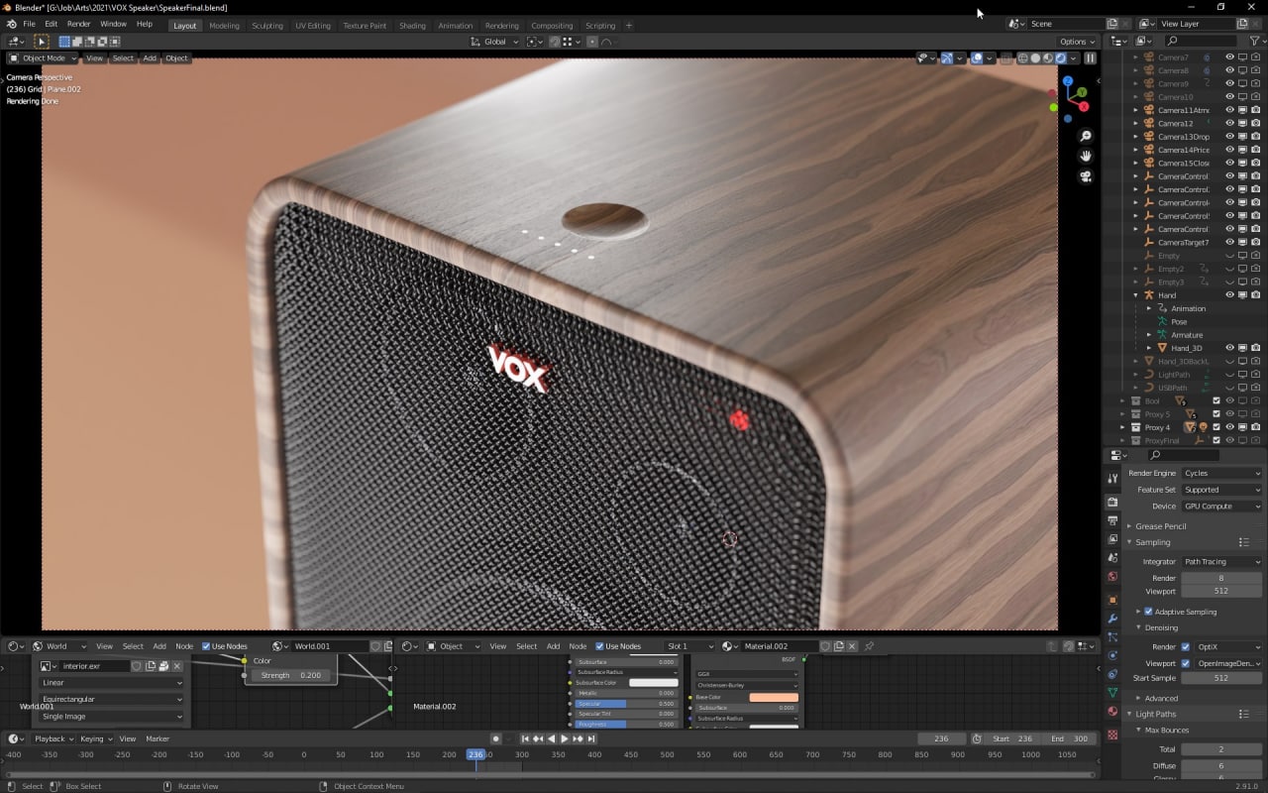The height and width of the screenshot is (793, 1268).
Task: Open the Object Constraints properties tab
Action: (x=1112, y=674)
